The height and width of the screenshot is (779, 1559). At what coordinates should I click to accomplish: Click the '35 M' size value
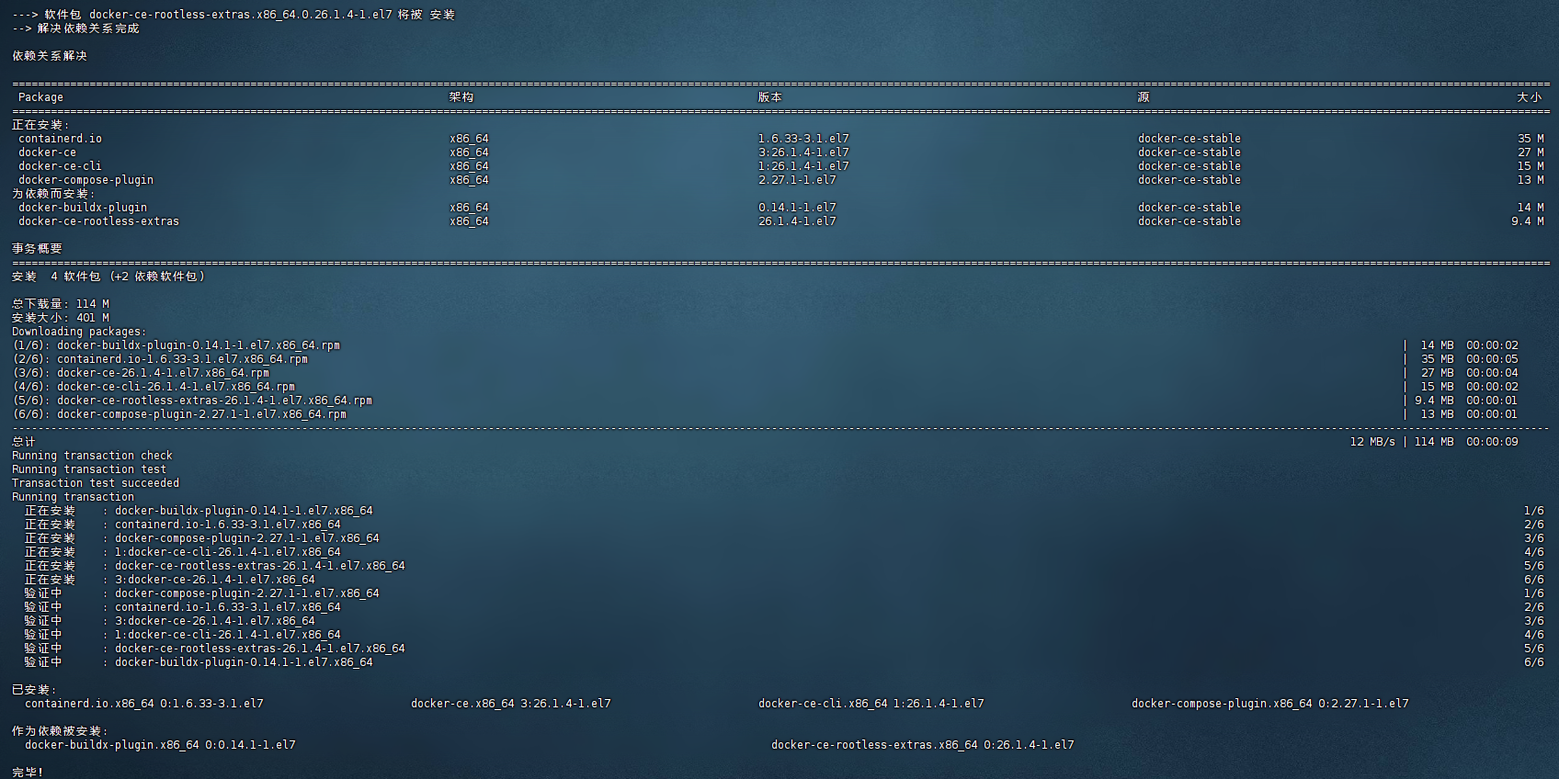(x=1531, y=139)
